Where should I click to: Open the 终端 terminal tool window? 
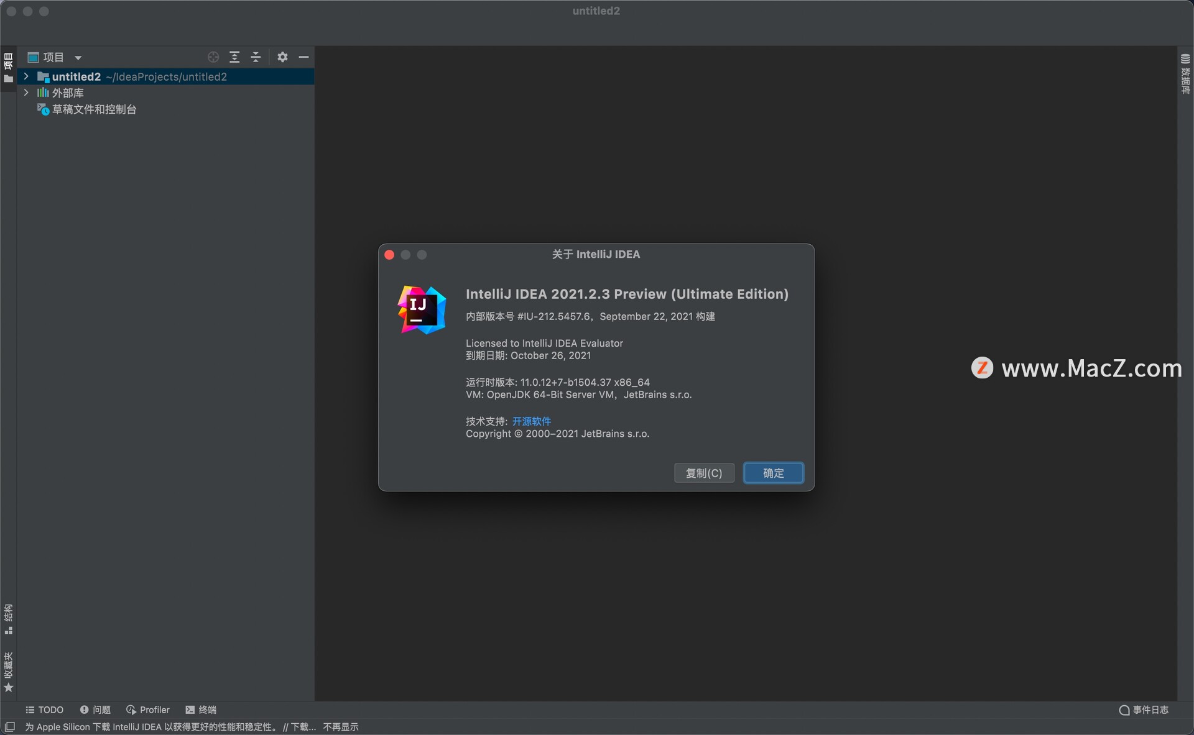[x=201, y=710]
